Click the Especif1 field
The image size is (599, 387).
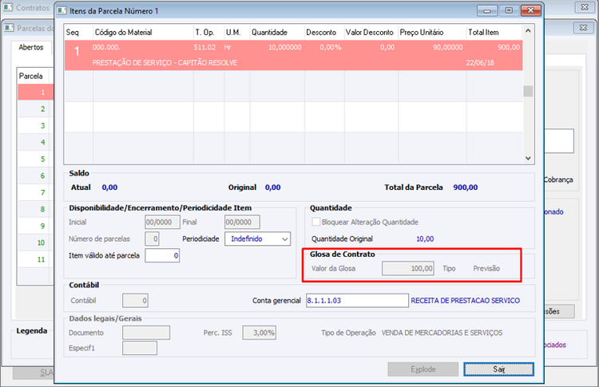pos(140,348)
